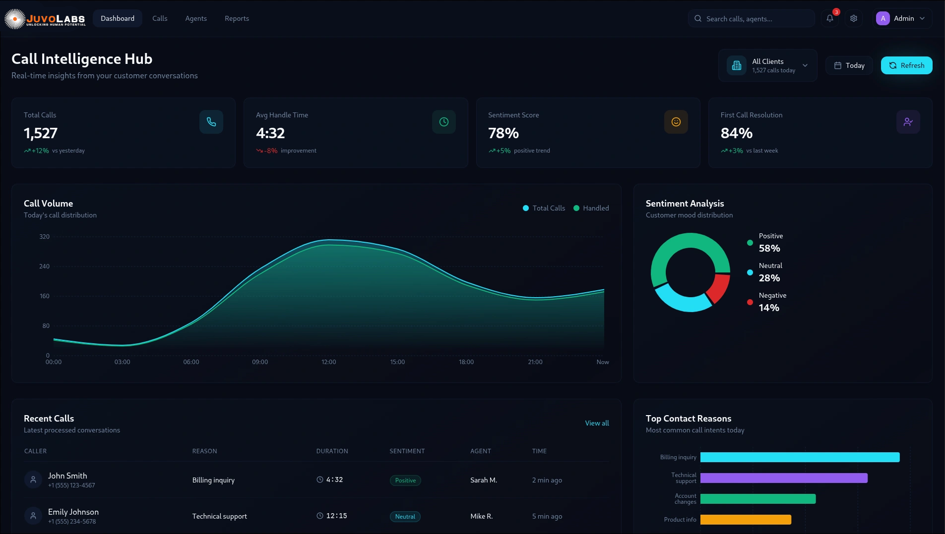This screenshot has width=945, height=534.
Task: Toggle the Total Calls chart legend series
Action: (544, 208)
